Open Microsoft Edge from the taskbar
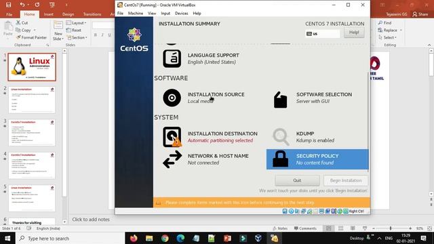The height and width of the screenshot is (244, 434). (180, 238)
